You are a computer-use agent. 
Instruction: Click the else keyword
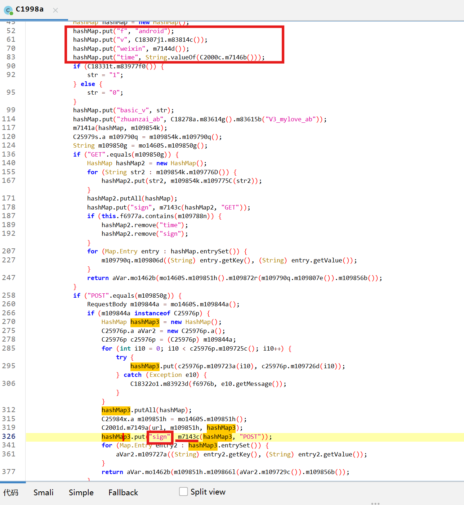(x=88, y=84)
